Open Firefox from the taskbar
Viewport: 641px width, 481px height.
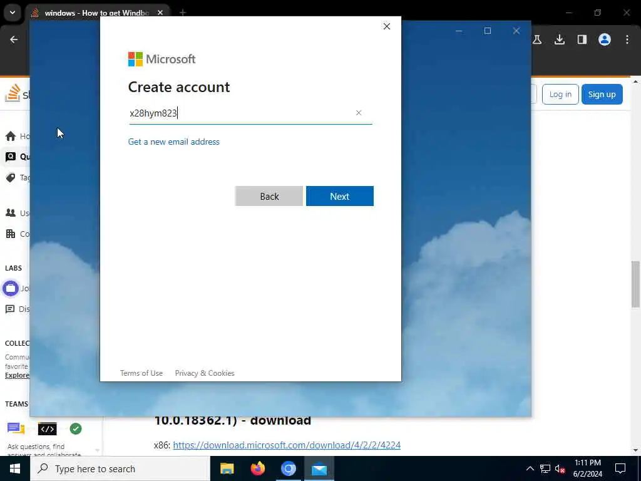[x=257, y=468]
